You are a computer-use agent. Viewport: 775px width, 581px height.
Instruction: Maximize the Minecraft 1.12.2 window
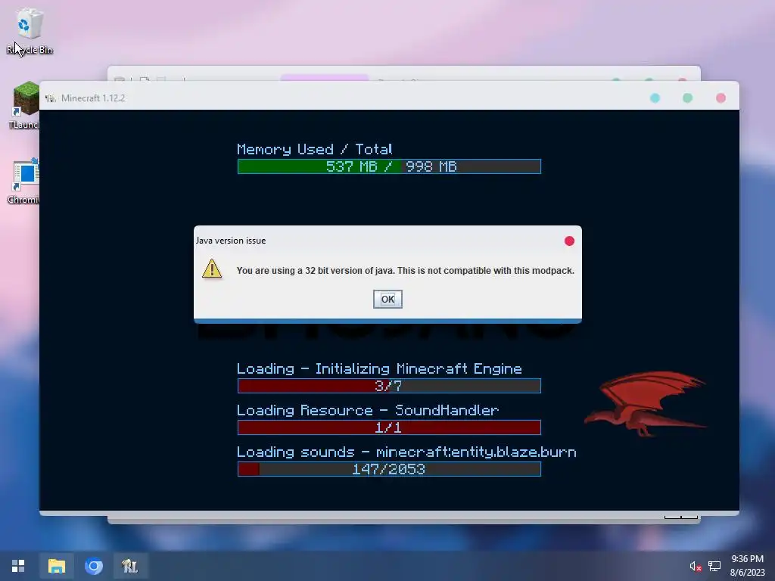(687, 98)
